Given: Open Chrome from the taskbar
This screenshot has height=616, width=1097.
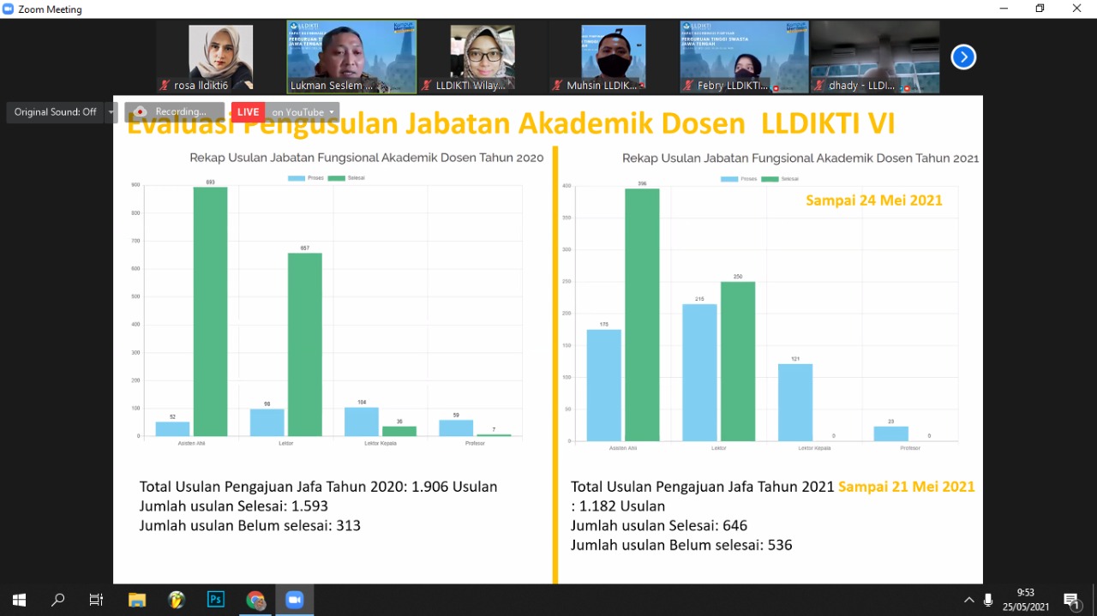Looking at the screenshot, I should [x=255, y=600].
